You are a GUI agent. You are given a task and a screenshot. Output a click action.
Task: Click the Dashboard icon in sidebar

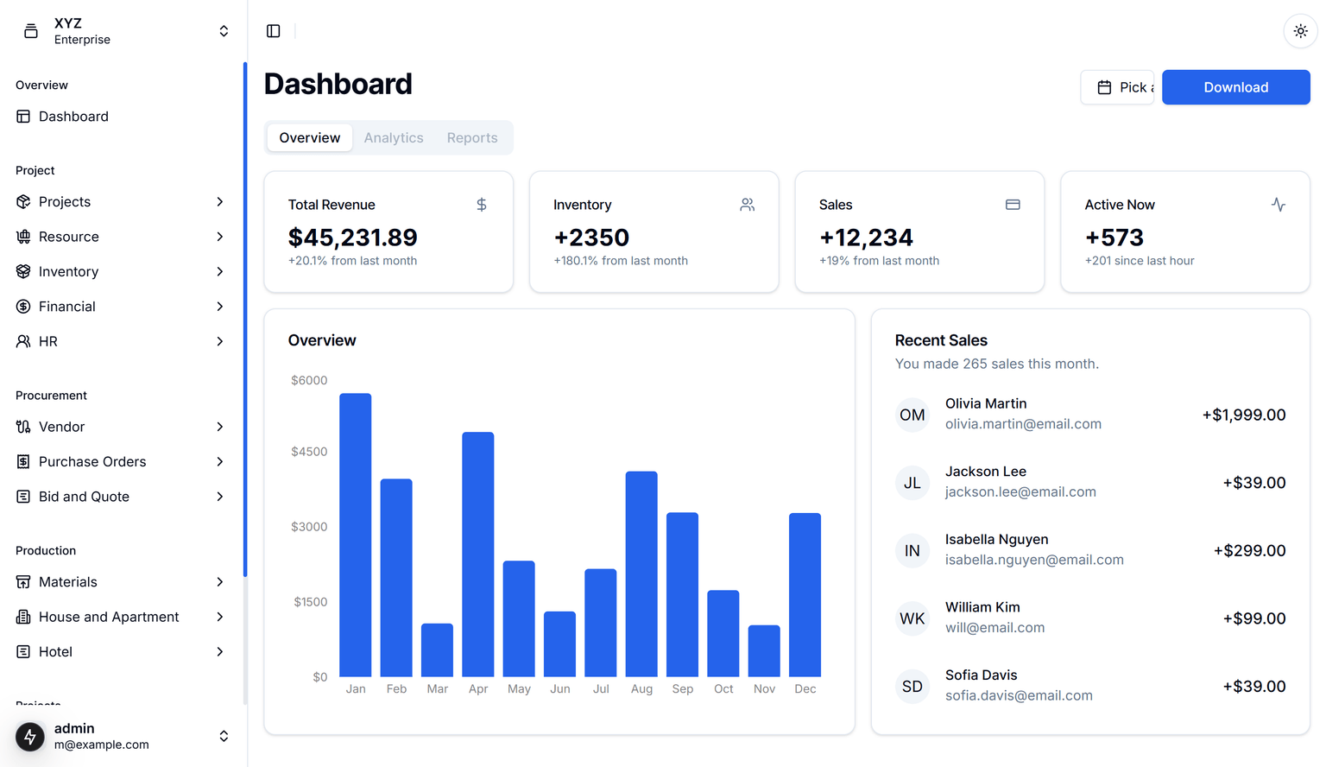coord(23,117)
